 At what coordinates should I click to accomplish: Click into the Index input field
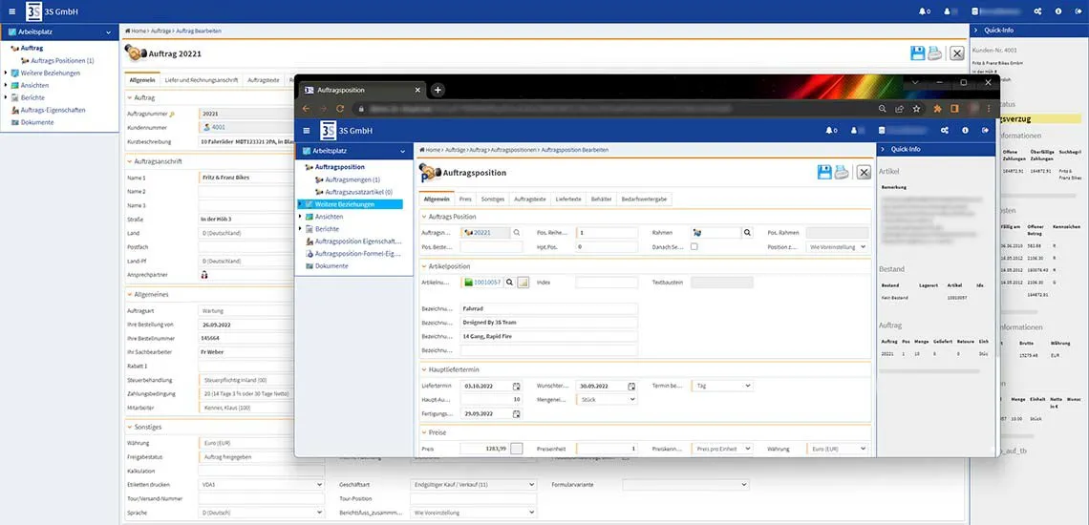click(x=606, y=283)
